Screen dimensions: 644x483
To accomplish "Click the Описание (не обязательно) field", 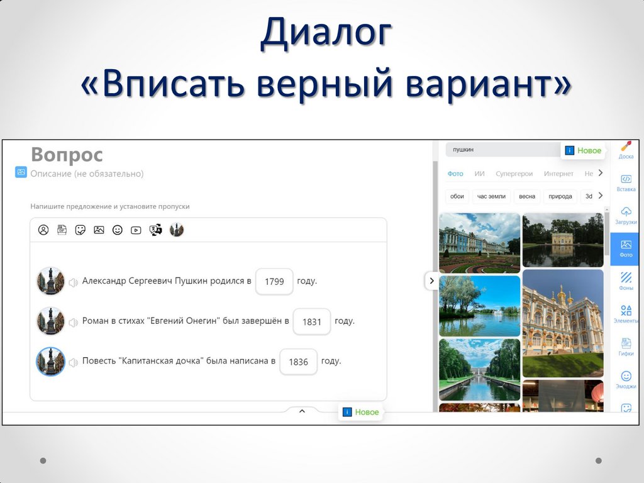I will pos(87,174).
